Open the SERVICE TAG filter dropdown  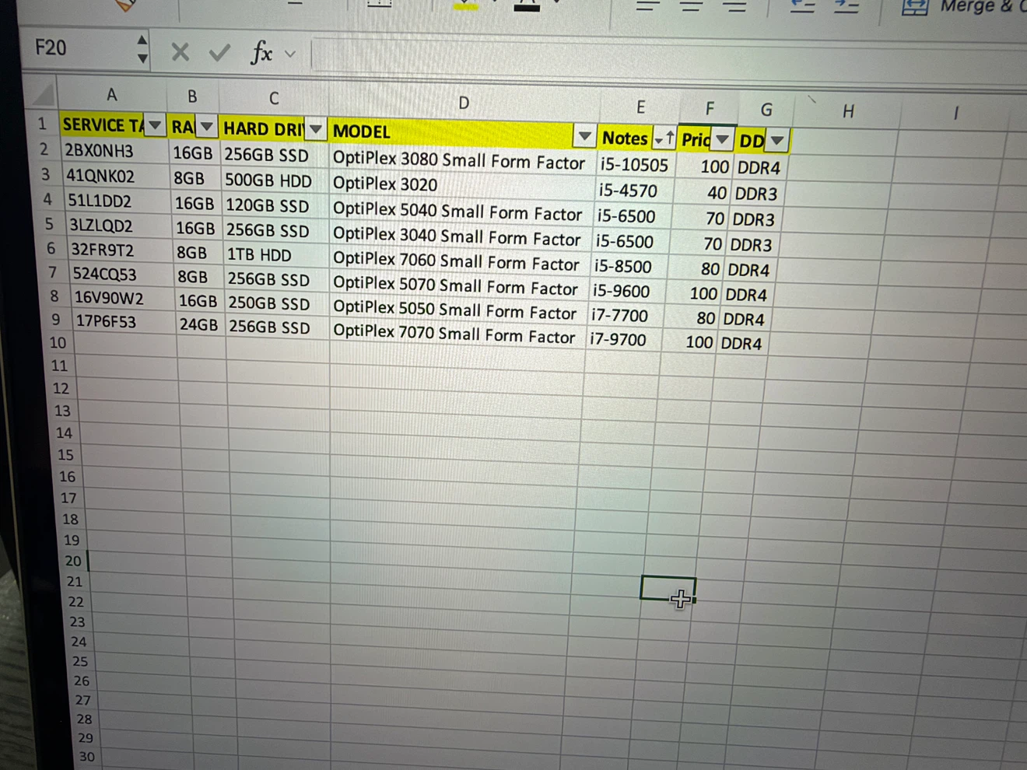click(x=155, y=125)
